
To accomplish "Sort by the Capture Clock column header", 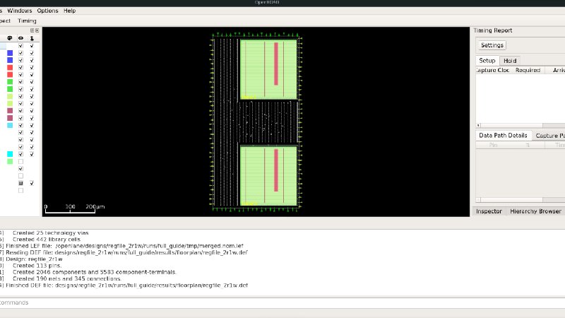I will 493,70.
